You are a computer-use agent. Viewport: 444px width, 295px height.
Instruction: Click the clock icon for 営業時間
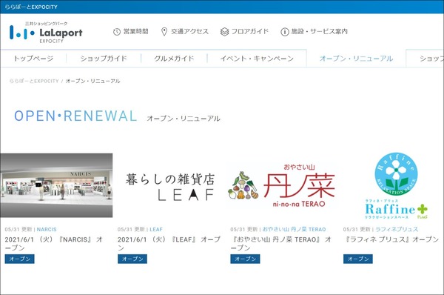(x=117, y=32)
